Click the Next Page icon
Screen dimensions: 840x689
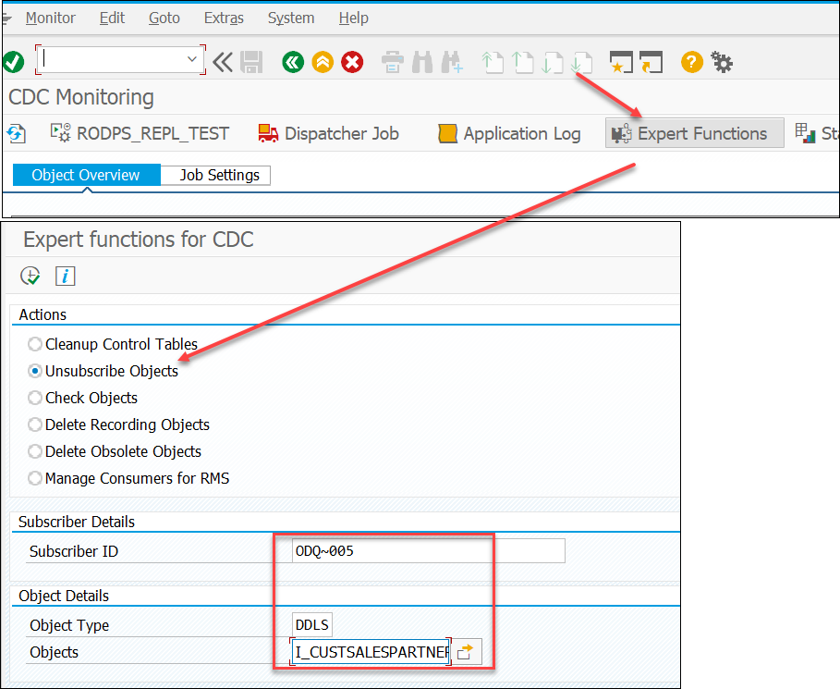pyautogui.click(x=552, y=62)
